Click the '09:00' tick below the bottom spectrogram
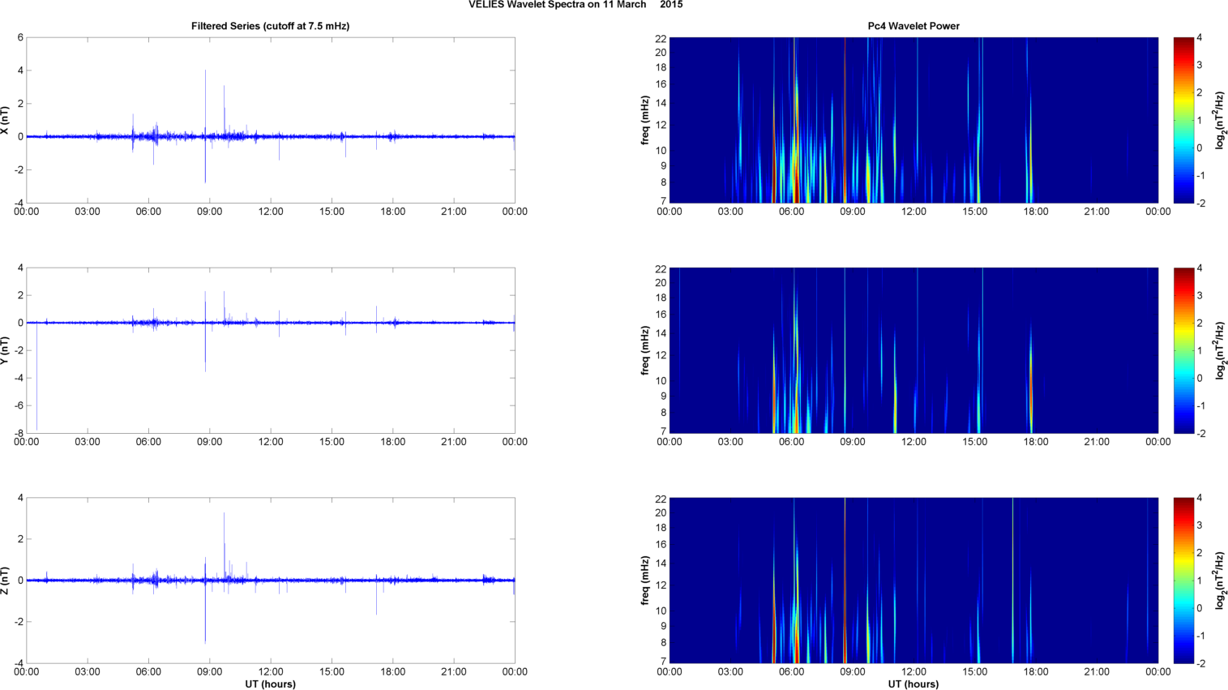This screenshot has width=1228, height=690. pos(853,672)
